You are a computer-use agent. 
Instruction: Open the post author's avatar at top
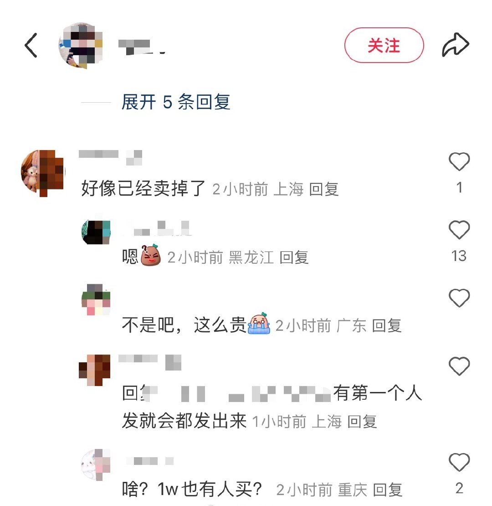point(81,45)
